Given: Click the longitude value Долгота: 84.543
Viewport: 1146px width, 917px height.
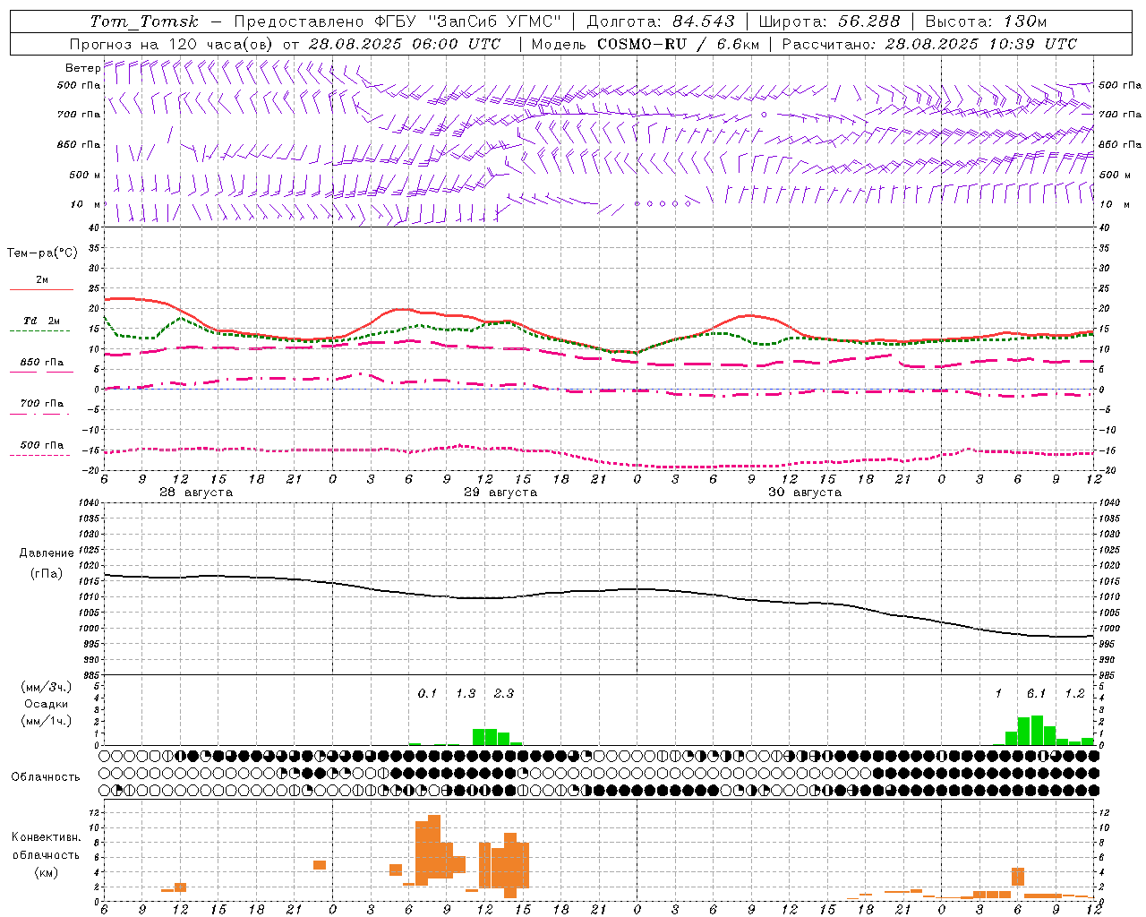Looking at the screenshot, I should (661, 21).
